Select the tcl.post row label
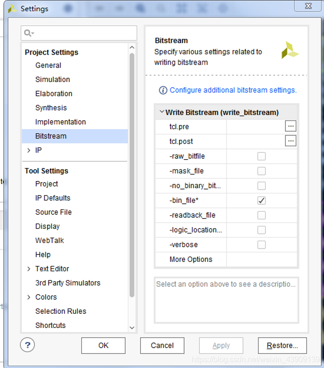324x368 pixels. [x=181, y=141]
